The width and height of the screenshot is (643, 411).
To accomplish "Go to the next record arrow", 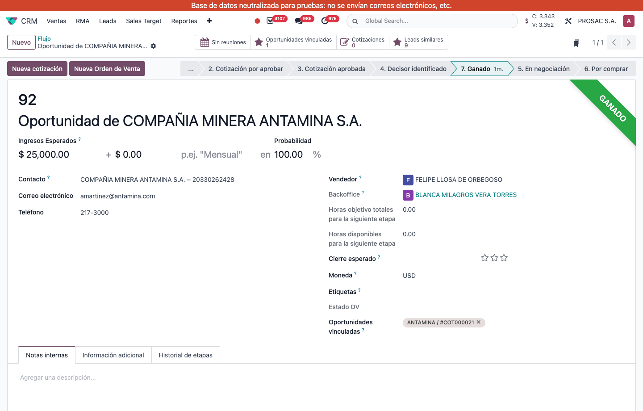I will pyautogui.click(x=629, y=42).
